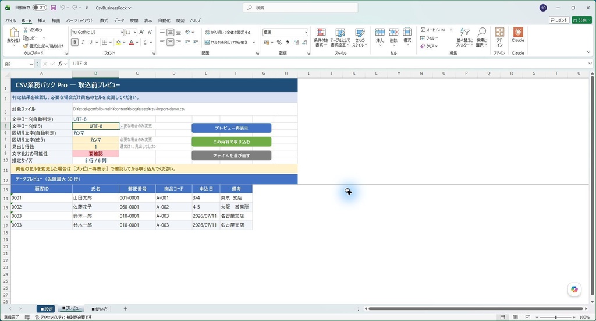
Task: Click the ファイルを選び直す button
Action: point(232,156)
